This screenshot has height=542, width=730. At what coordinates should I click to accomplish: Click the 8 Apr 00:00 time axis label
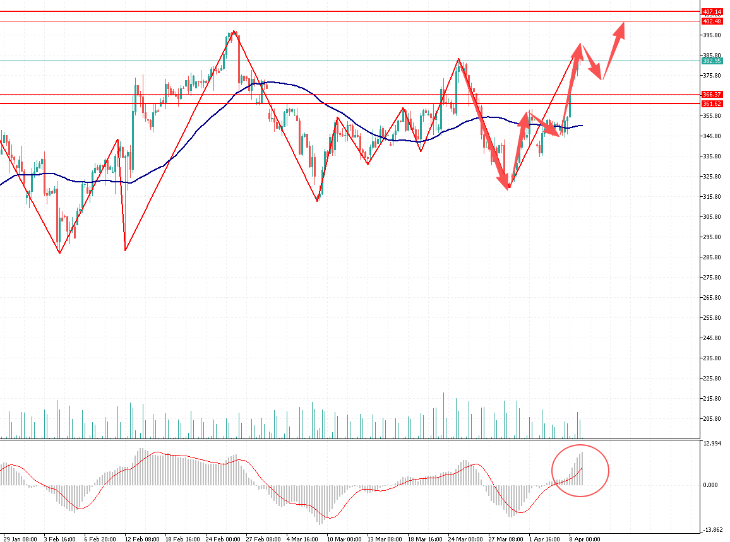585,539
